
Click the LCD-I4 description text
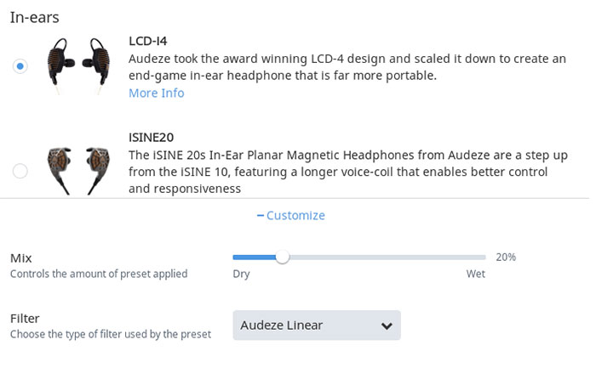tap(347, 67)
